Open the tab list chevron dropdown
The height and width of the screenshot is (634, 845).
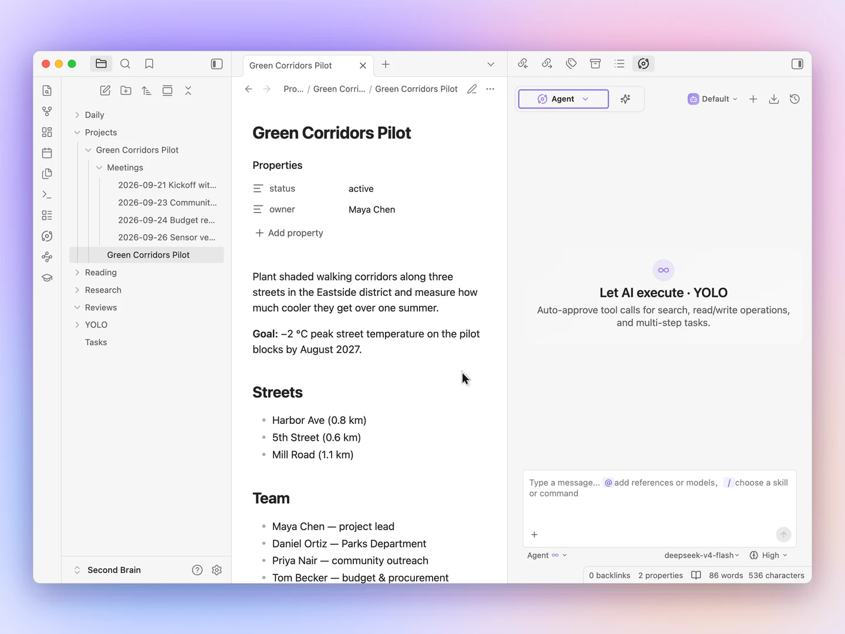491,65
